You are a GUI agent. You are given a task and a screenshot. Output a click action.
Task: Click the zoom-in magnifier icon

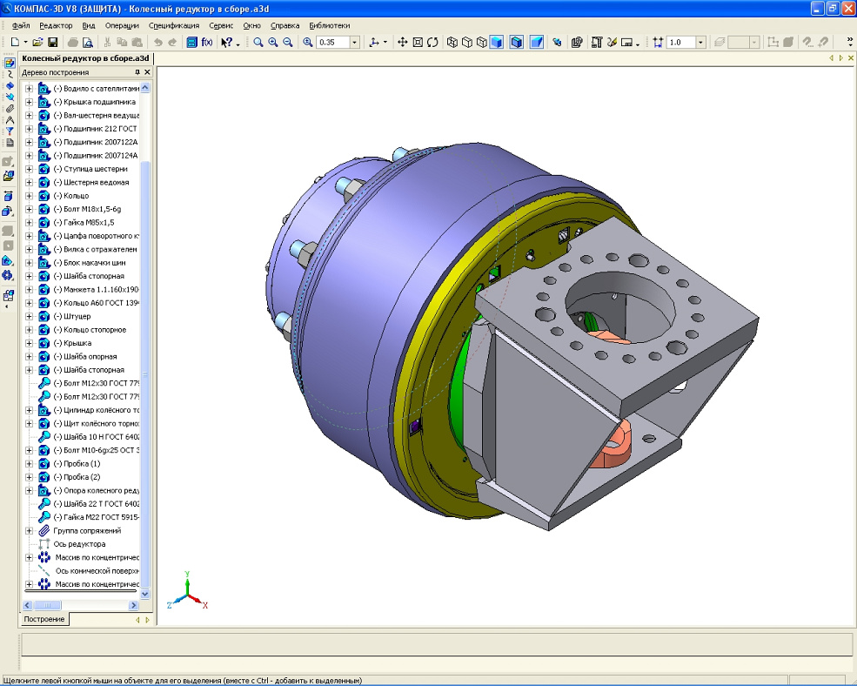tap(273, 42)
